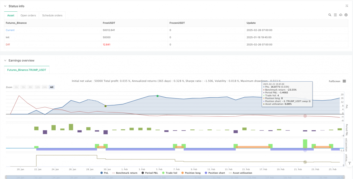Select the Futures_Binance.TRUMP_USDT chart tab
Viewport: 353px width, 179px height.
pyautogui.click(x=27, y=70)
